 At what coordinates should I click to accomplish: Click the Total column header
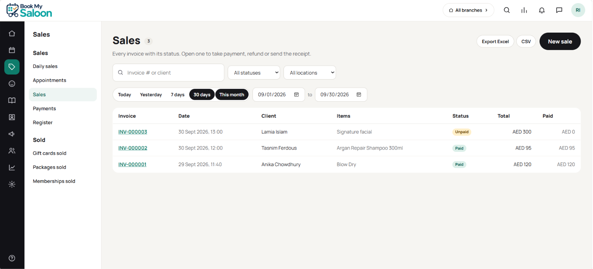tap(503, 116)
